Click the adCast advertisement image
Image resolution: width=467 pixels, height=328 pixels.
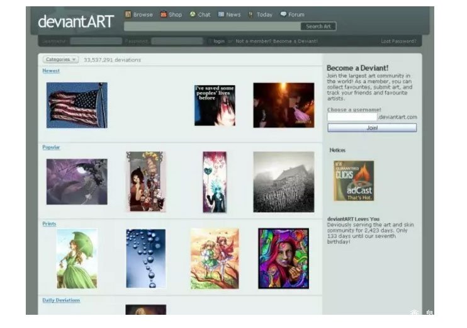353,181
